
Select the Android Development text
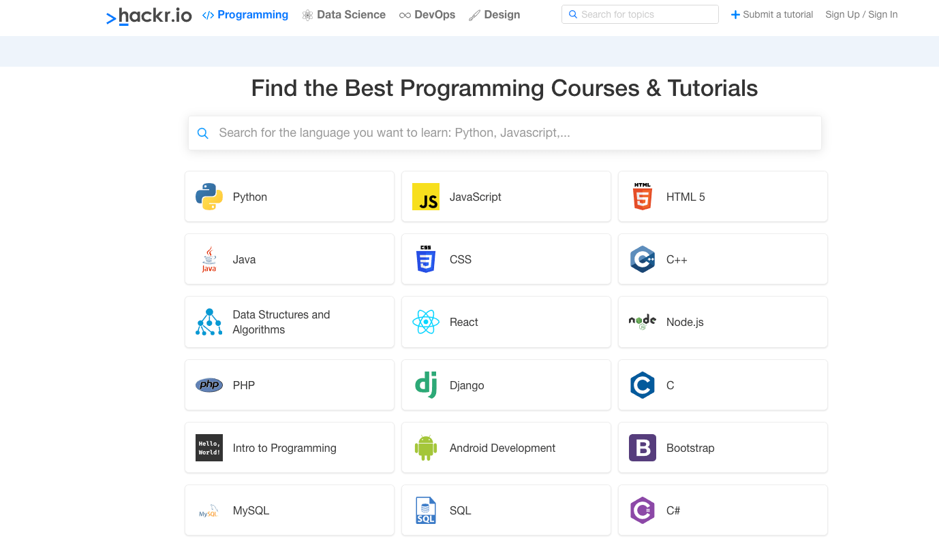[503, 448]
